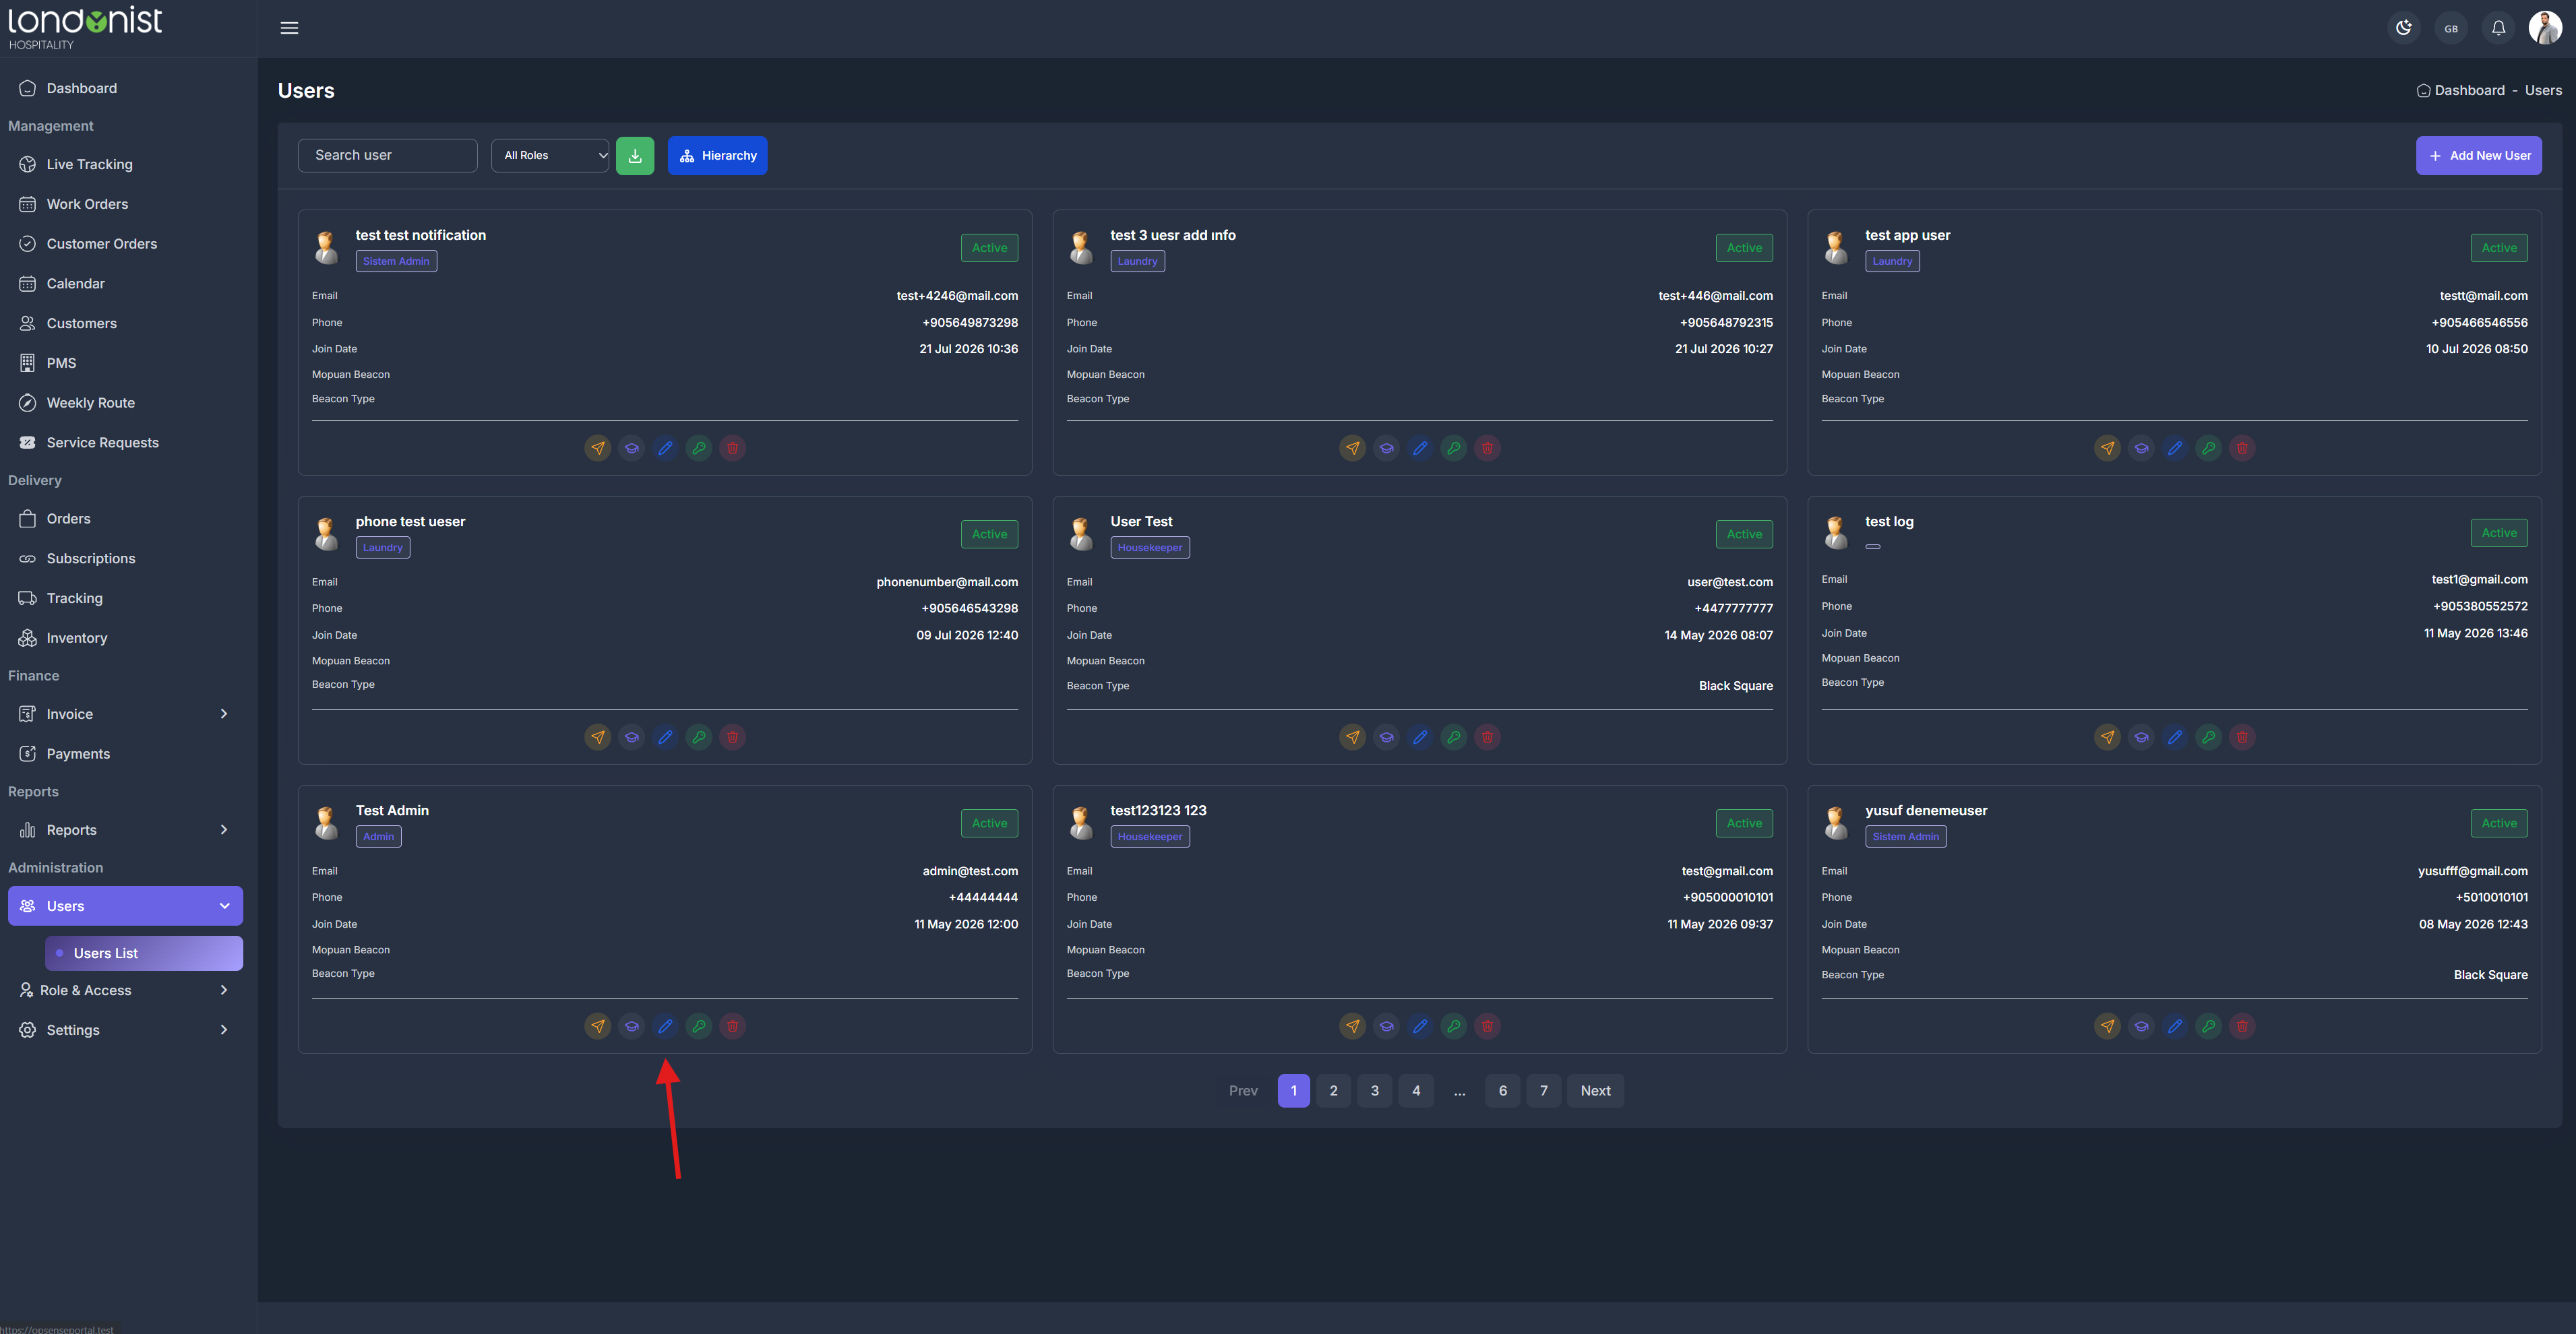Viewport: 2576px width, 1334px height.
Task: Click send paper-plane icon on test test notification card
Action: click(x=598, y=447)
